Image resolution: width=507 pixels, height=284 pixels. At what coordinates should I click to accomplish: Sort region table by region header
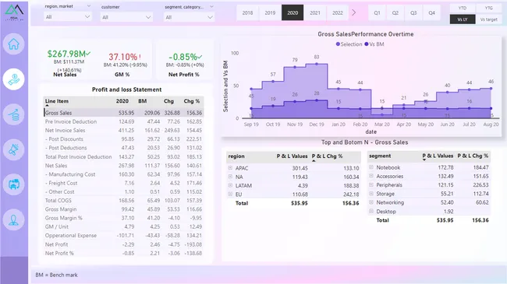pos(236,156)
